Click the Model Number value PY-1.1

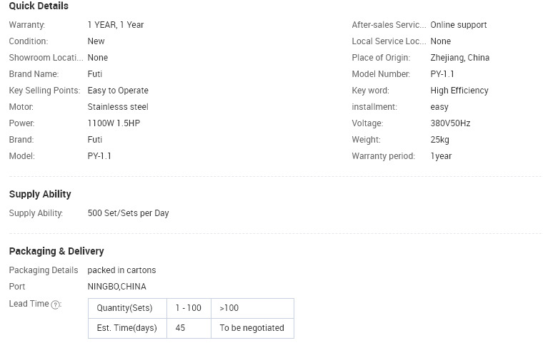(x=442, y=74)
